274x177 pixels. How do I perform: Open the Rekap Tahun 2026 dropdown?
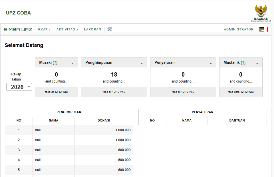pyautogui.click(x=19, y=87)
